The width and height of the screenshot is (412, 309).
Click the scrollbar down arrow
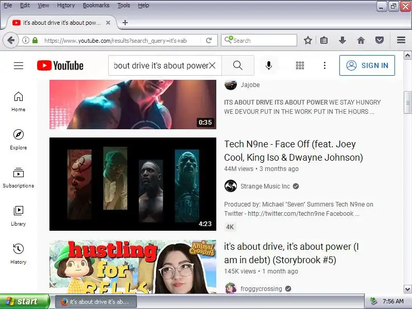pyautogui.click(x=407, y=289)
